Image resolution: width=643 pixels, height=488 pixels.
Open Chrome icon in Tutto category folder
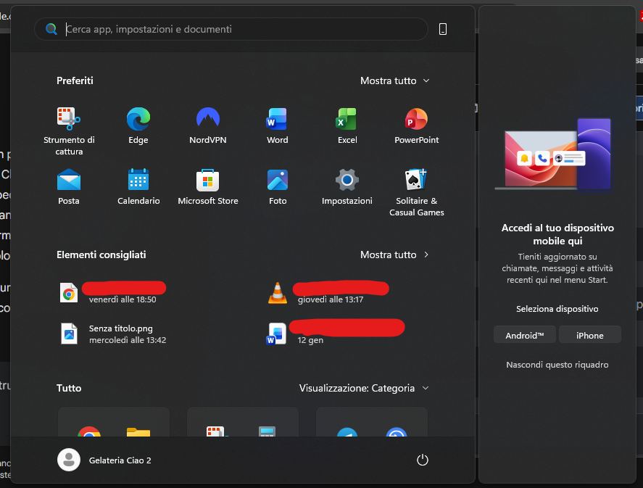89,431
